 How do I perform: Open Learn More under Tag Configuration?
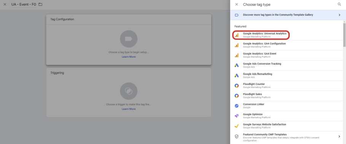click(129, 57)
